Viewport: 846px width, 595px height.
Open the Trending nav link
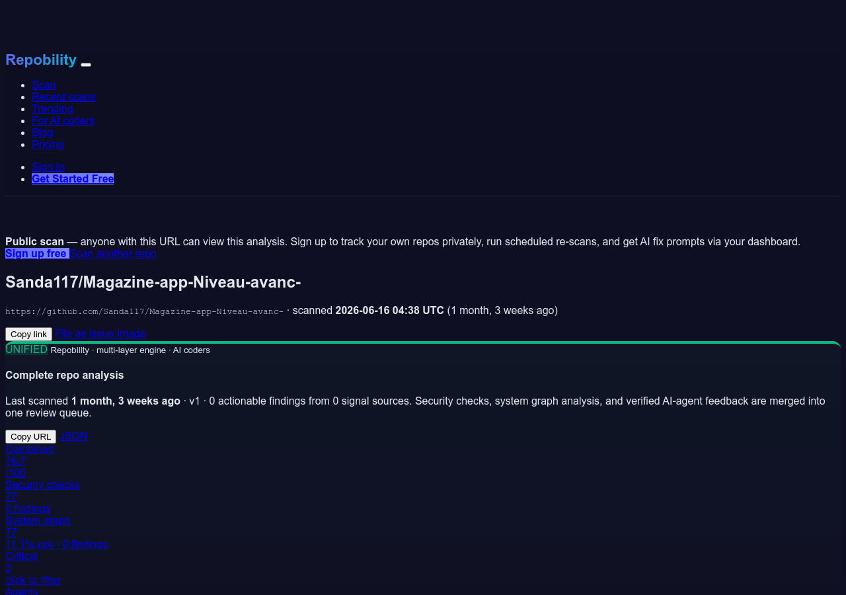52,108
